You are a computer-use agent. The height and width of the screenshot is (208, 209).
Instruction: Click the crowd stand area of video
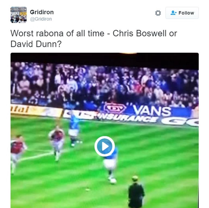click(x=104, y=85)
